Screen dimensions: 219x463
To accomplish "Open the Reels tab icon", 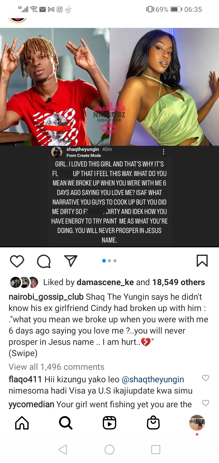I will coord(109,423).
